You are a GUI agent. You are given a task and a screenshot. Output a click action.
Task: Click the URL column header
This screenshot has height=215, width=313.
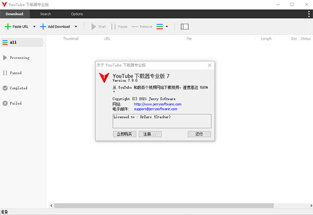pos(107,39)
